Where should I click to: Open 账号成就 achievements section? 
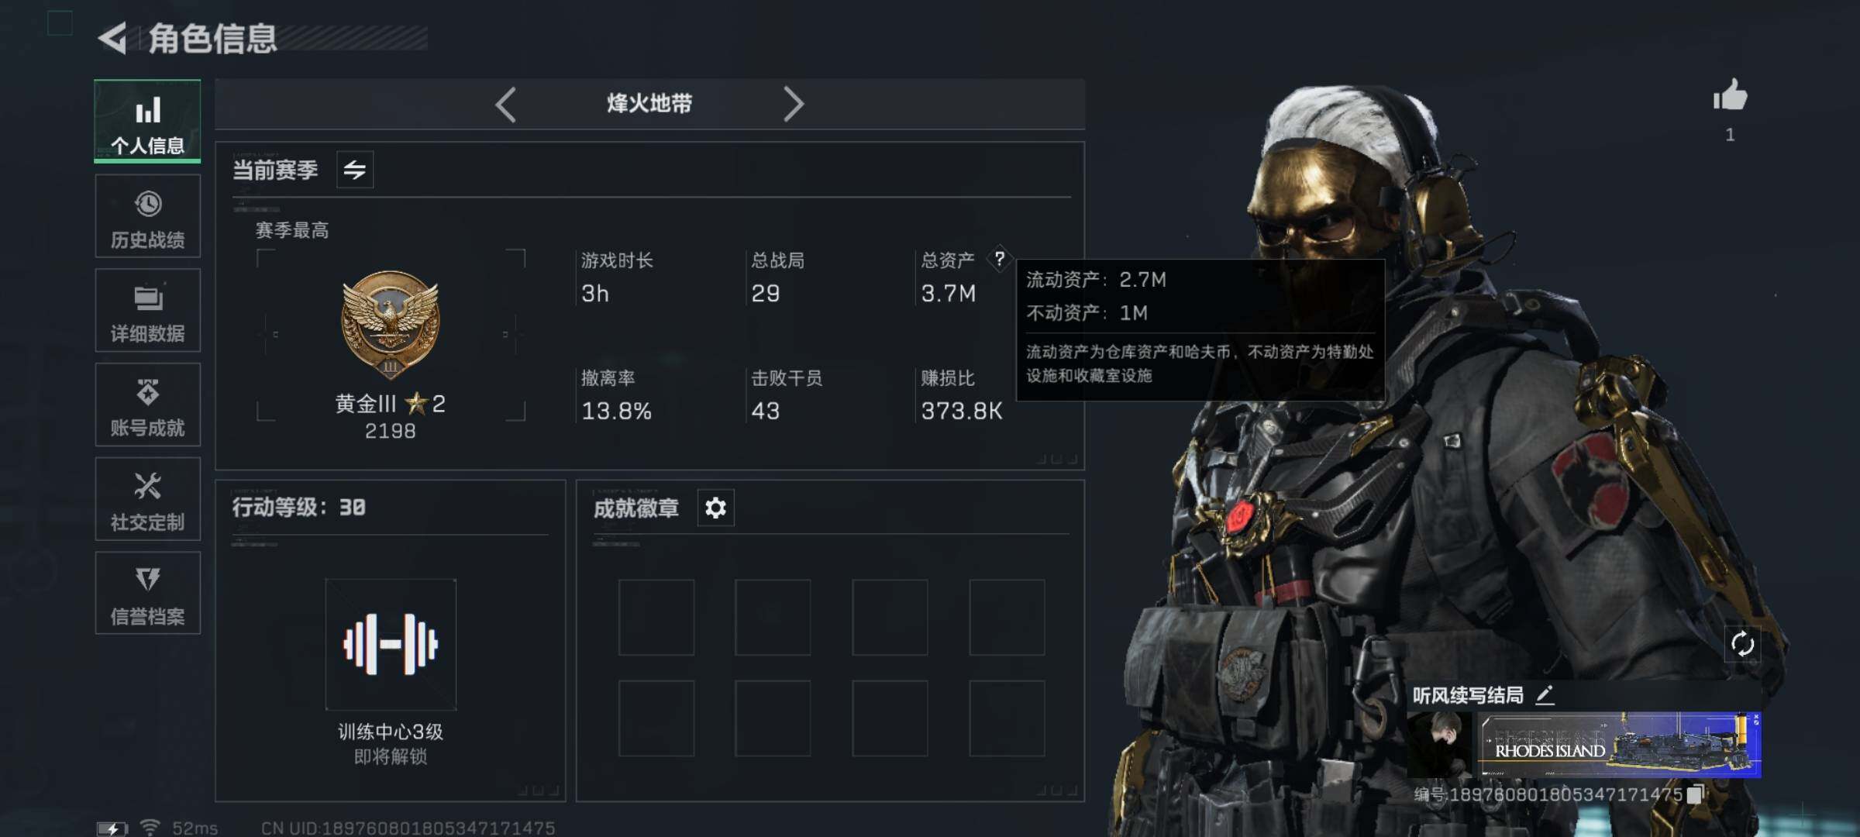[147, 405]
